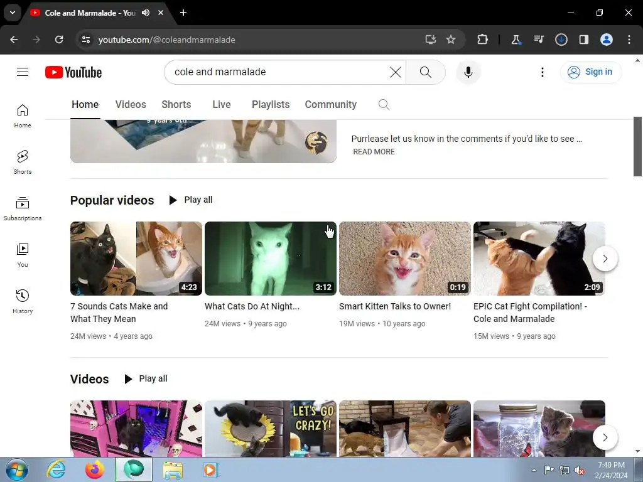
Task: Switch to the Shorts channel tab
Action: pyautogui.click(x=176, y=105)
